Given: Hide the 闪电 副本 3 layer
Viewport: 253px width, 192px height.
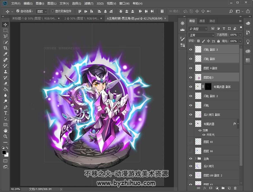Looking at the screenshot, I should point(191,49).
